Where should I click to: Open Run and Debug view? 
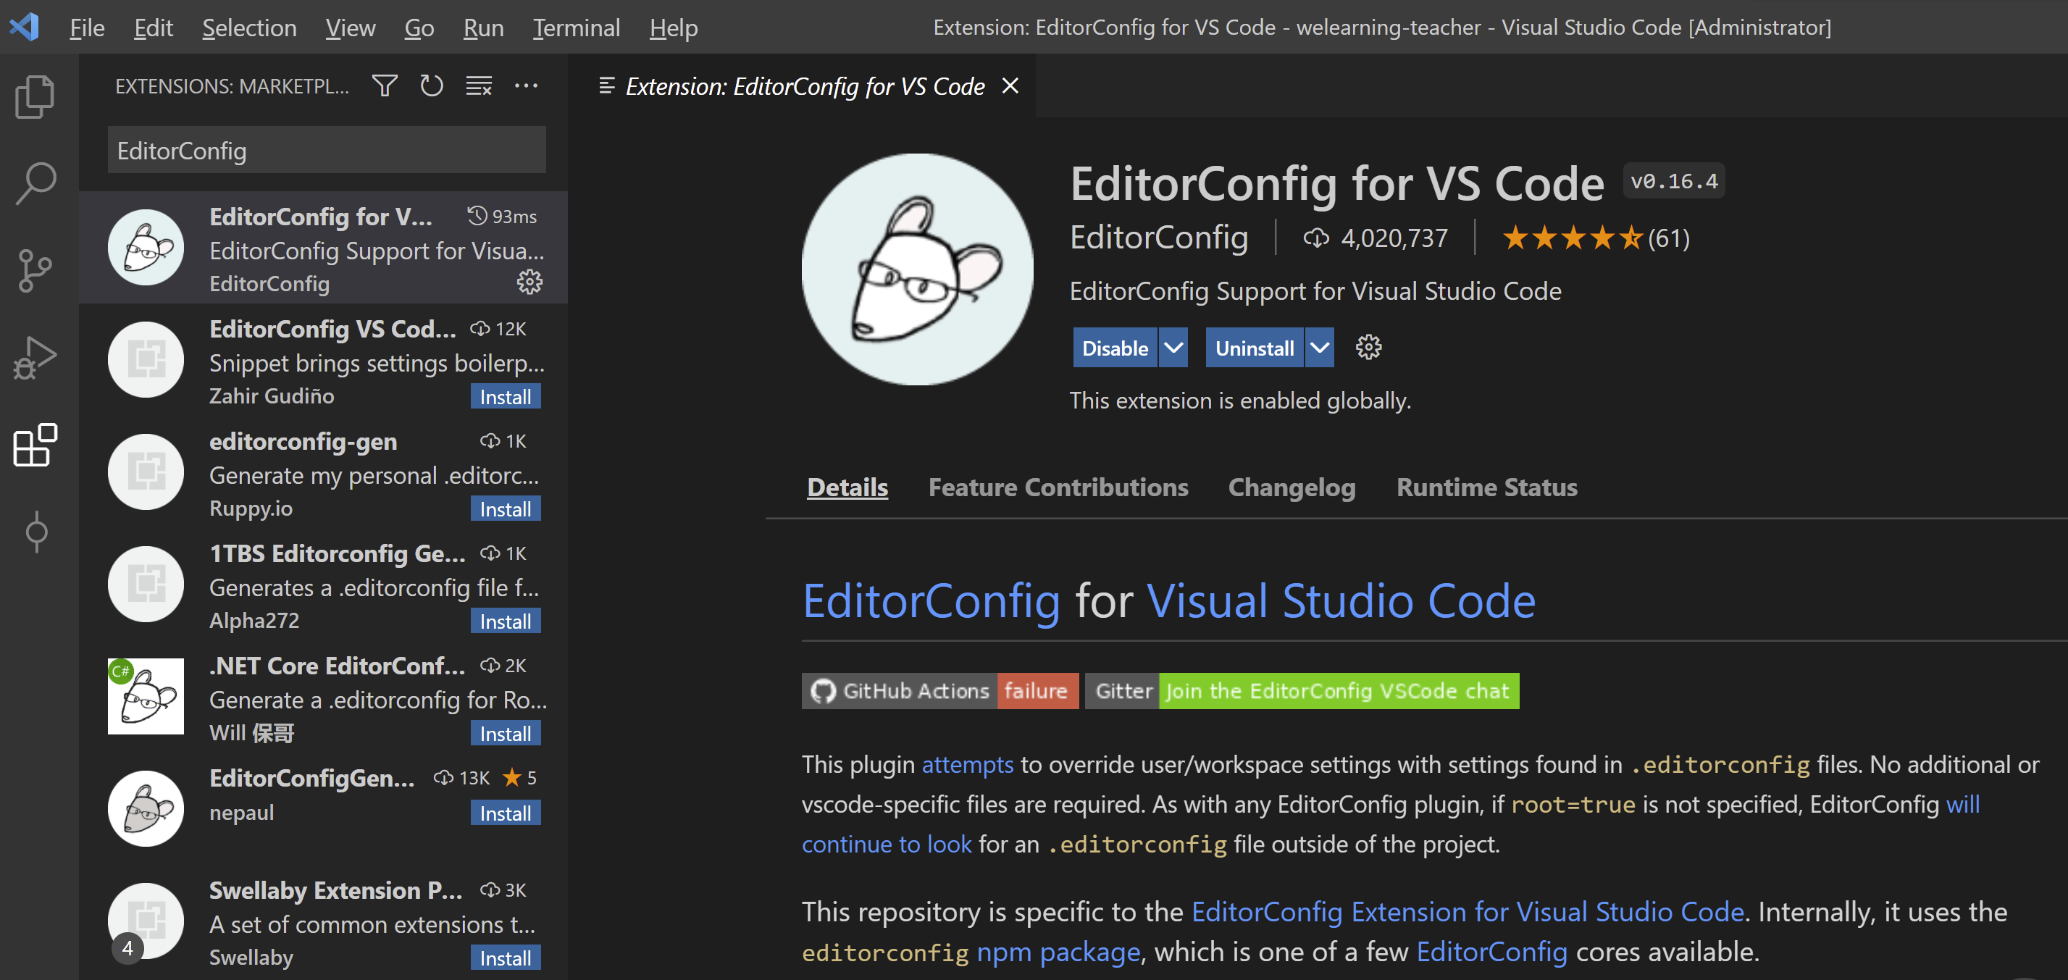[x=35, y=358]
